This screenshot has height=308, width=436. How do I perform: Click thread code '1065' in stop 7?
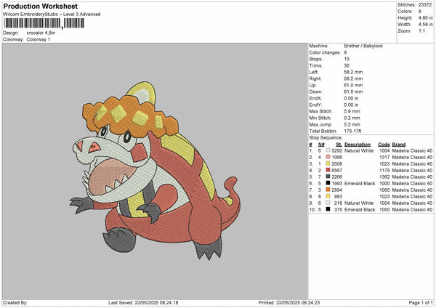click(384, 190)
